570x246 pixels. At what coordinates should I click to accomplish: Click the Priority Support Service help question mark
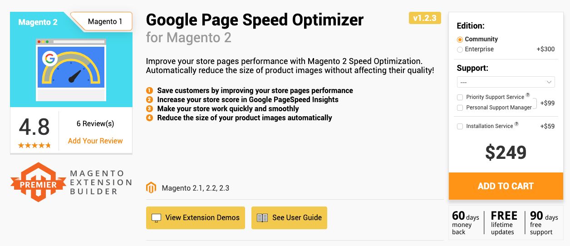point(528,95)
